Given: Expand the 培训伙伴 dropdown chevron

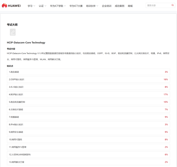Looking at the screenshot, I should point(97,6).
